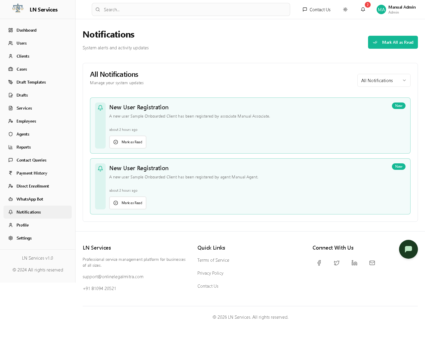Click the magnifier icon in search box
The width and height of the screenshot is (425, 337).
tap(98, 9)
